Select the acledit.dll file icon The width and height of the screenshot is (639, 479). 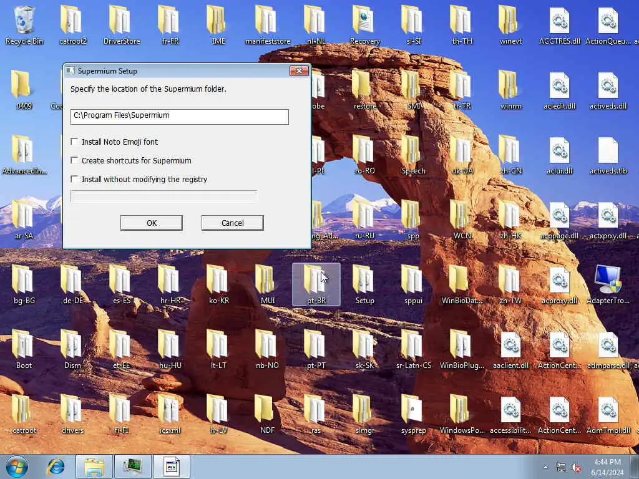(x=560, y=90)
